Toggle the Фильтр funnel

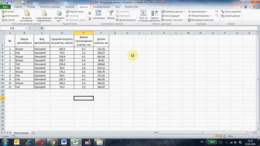[110, 15]
